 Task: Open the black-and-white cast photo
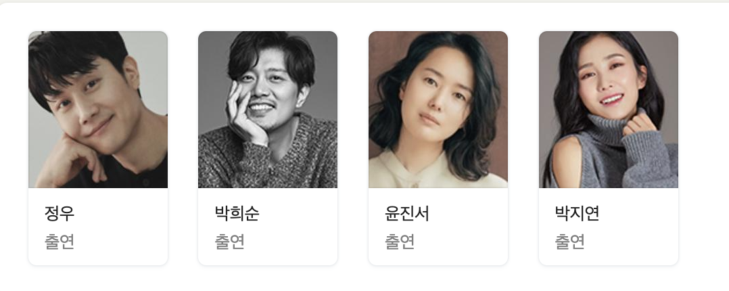click(268, 110)
